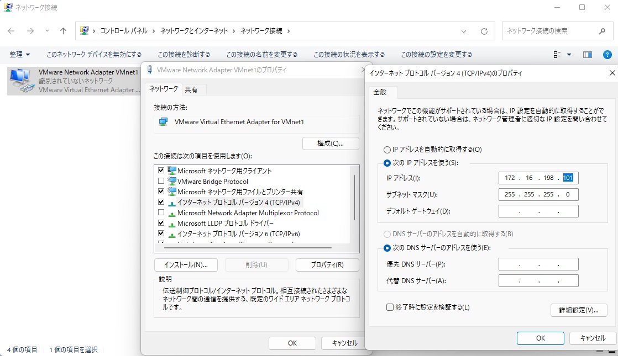Click the Forward navigation arrow
The width and height of the screenshot is (618, 356).
point(30,31)
